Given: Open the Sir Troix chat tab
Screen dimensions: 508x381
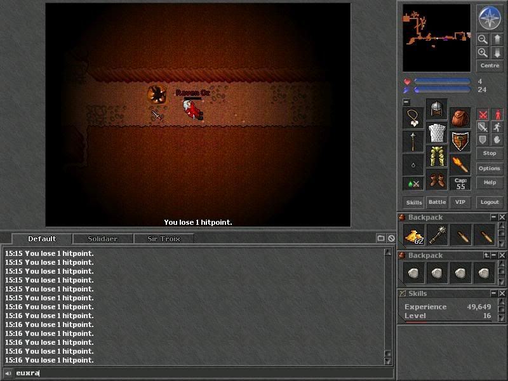Looking at the screenshot, I should [164, 239].
